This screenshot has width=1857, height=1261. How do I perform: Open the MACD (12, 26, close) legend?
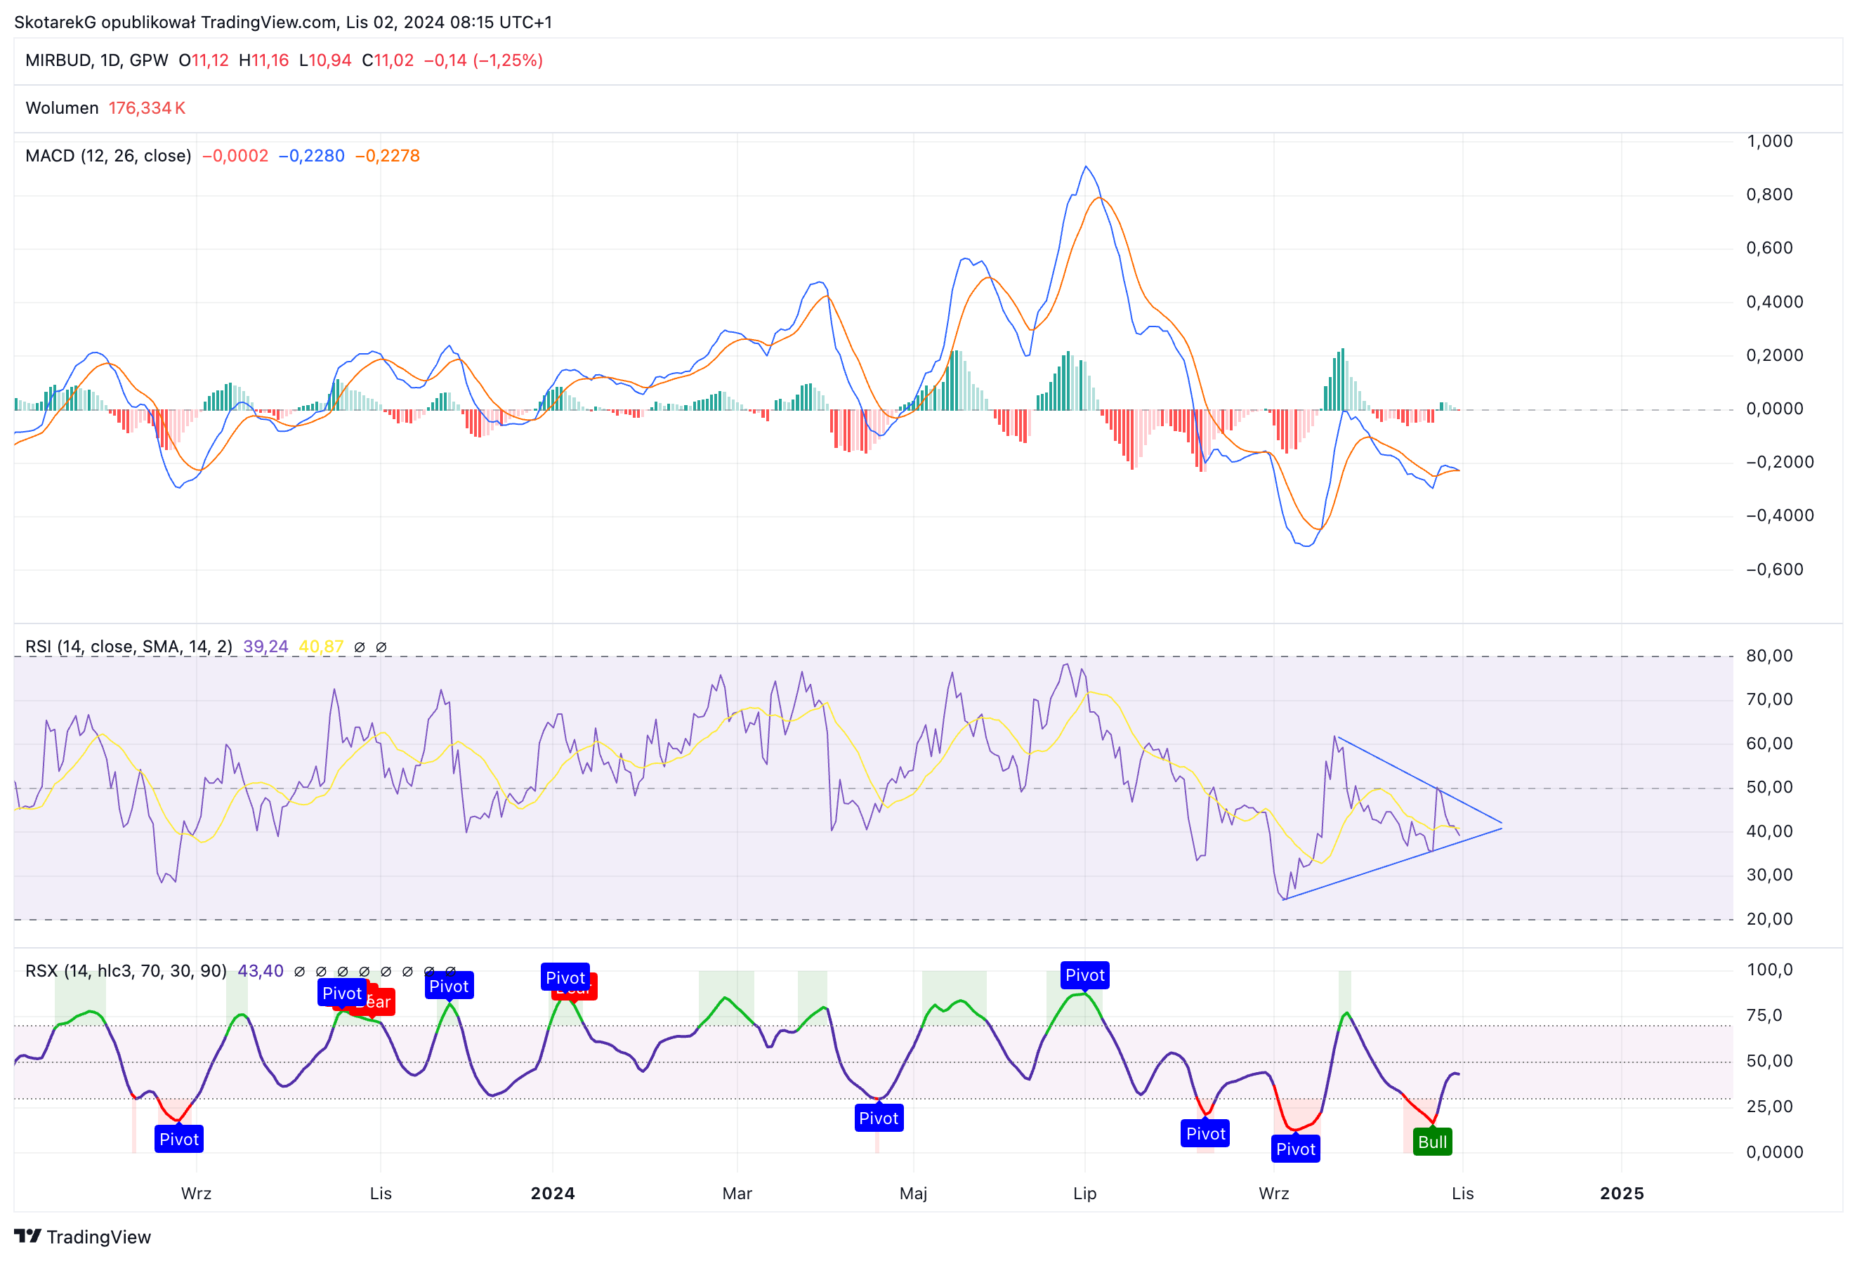coord(109,156)
